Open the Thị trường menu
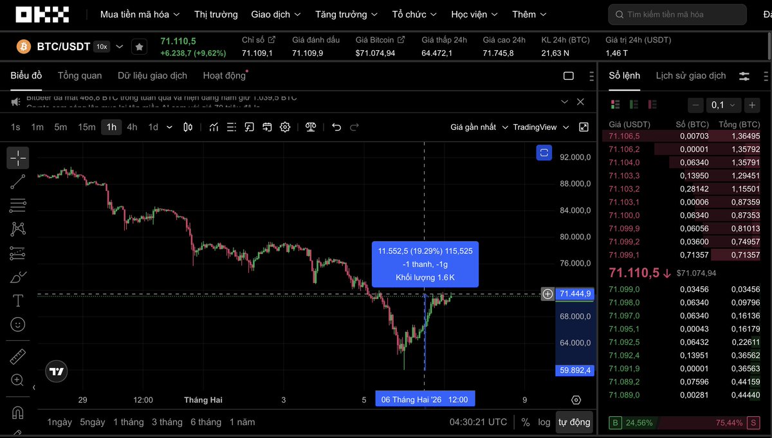772x438 pixels. (216, 14)
